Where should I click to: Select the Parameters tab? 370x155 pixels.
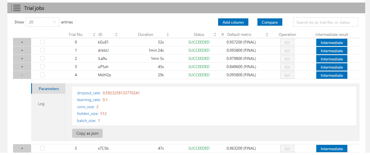coord(49,89)
